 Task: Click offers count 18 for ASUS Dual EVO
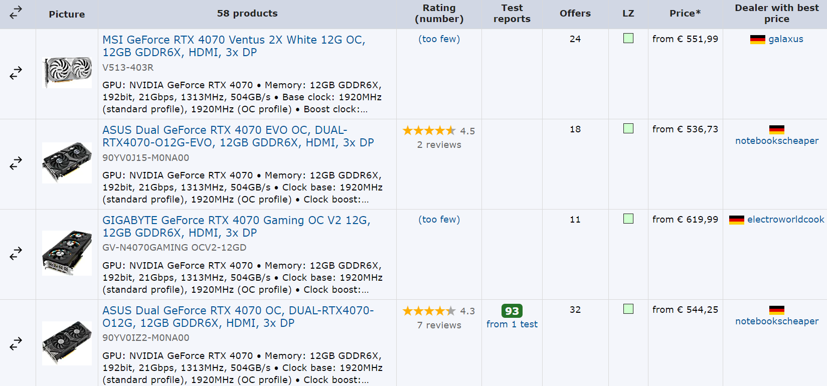575,129
